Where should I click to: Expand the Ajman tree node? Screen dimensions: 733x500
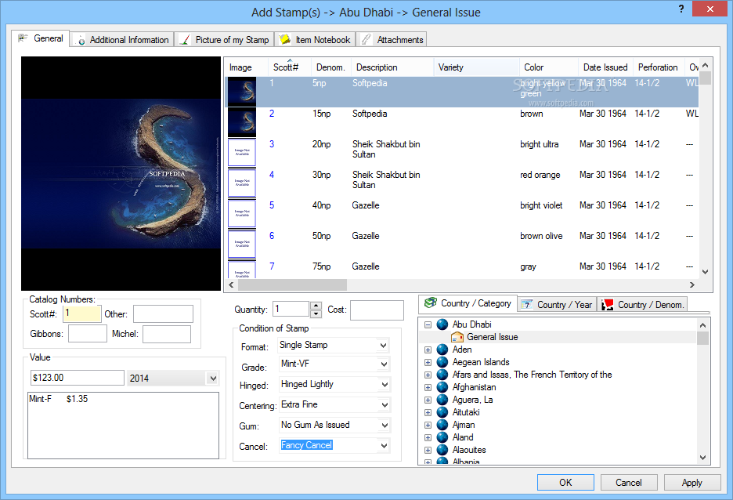pyautogui.click(x=428, y=426)
